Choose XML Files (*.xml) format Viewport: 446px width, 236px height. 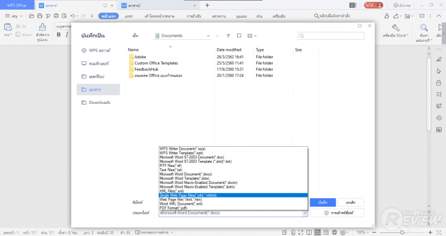click(x=233, y=191)
